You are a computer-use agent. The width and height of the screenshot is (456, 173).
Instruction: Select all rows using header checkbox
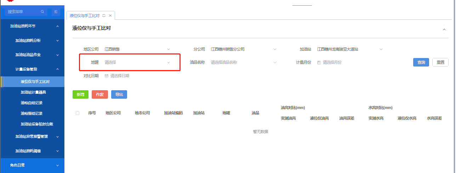[x=78, y=113]
